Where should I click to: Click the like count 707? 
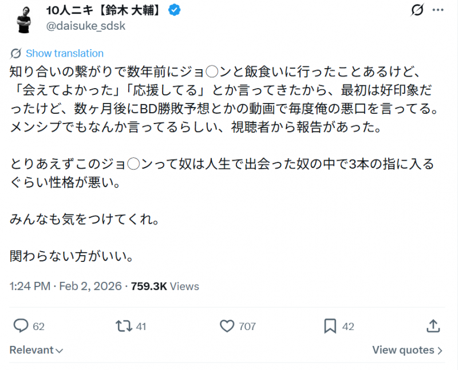pos(247,327)
